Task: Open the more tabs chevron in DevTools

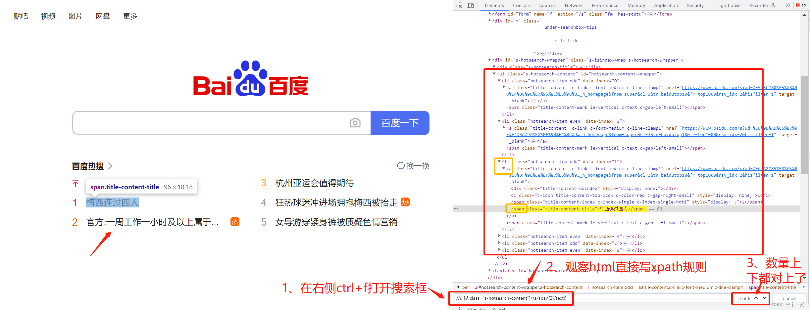Action: [x=788, y=5]
